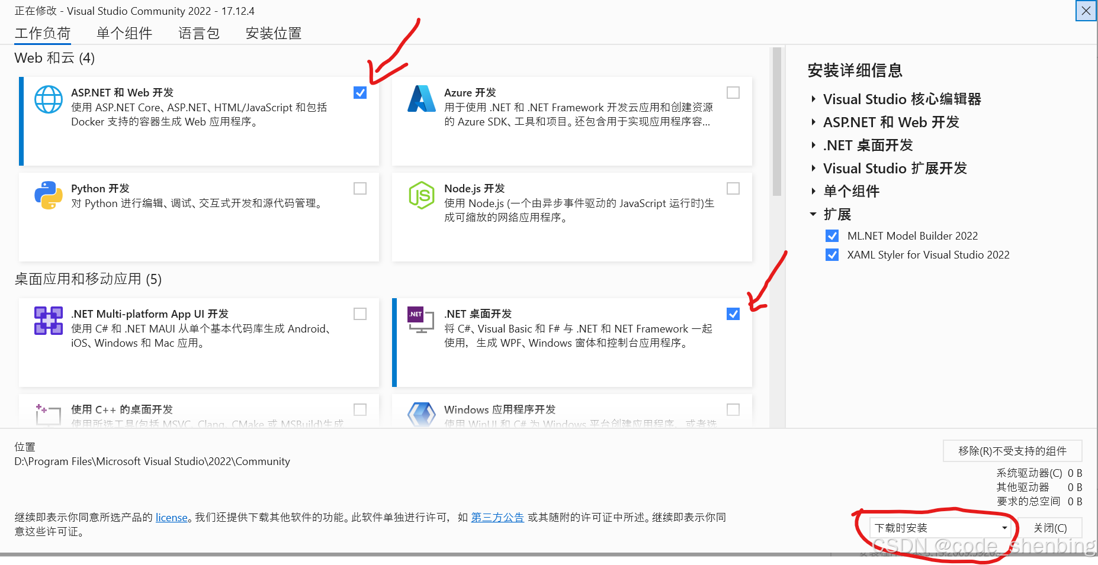Viewport: 1098px width, 565px height.
Task: Uncheck ML.NET Model Builder 2022 extension
Action: point(832,236)
